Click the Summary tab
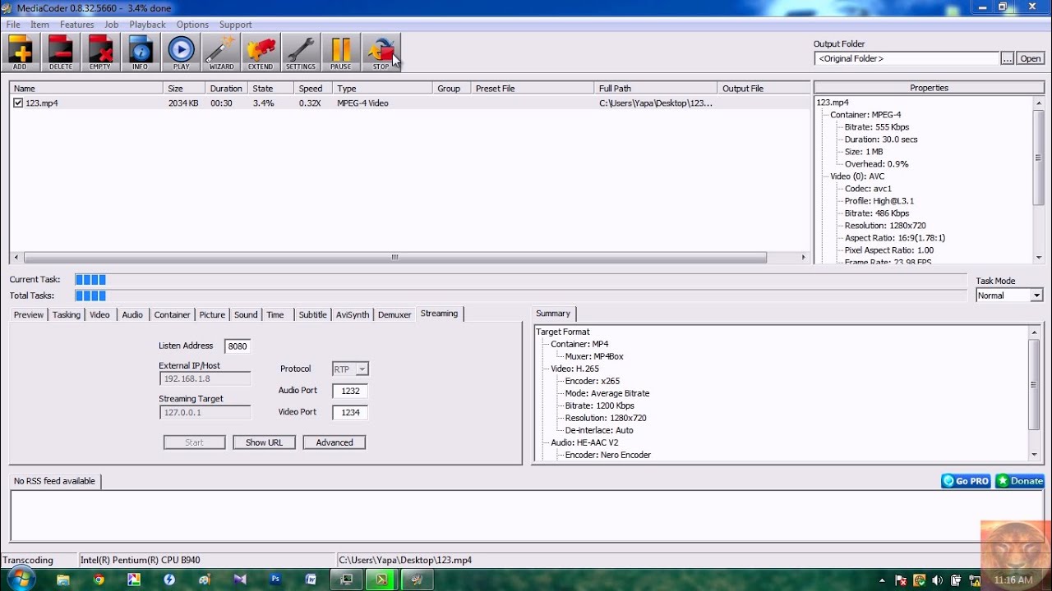1052x591 pixels. [553, 314]
